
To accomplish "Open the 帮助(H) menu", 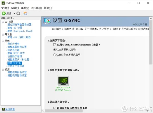I will pyautogui.click(x=48, y=8).
